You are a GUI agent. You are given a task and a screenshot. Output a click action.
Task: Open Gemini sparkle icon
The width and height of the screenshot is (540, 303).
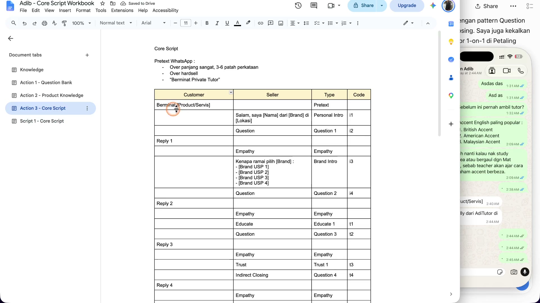tap(433, 5)
